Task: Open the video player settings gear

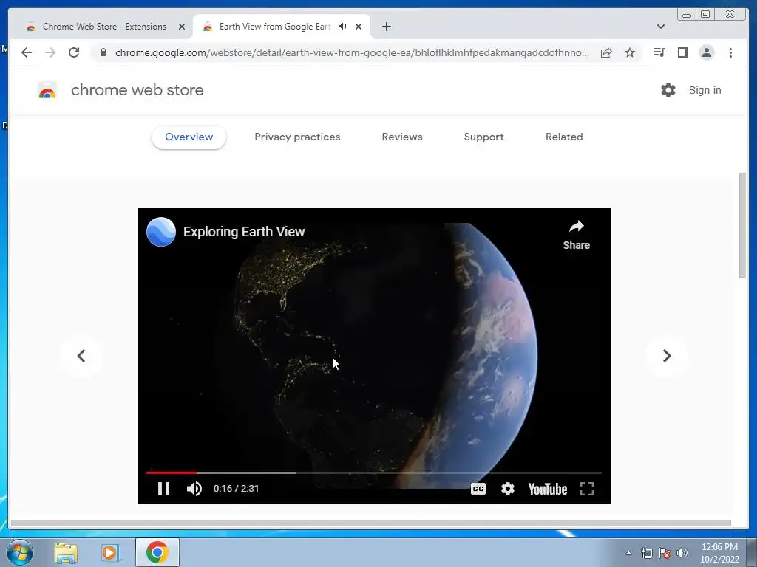Action: (x=507, y=489)
